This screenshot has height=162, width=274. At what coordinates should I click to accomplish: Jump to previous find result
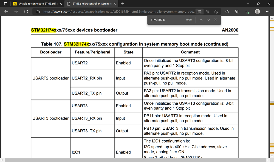(x=201, y=20)
